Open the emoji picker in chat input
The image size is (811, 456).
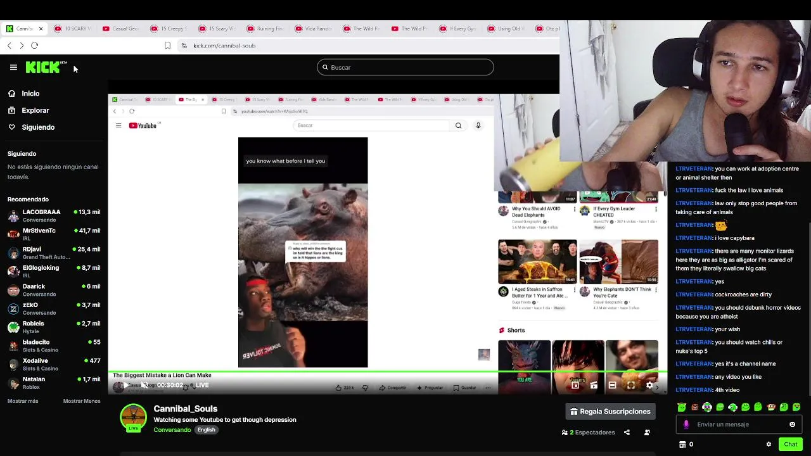pos(792,424)
